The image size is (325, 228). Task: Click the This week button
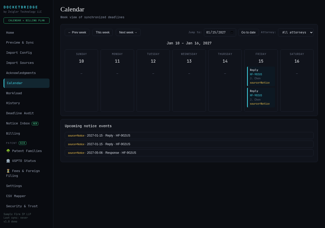click(x=103, y=32)
